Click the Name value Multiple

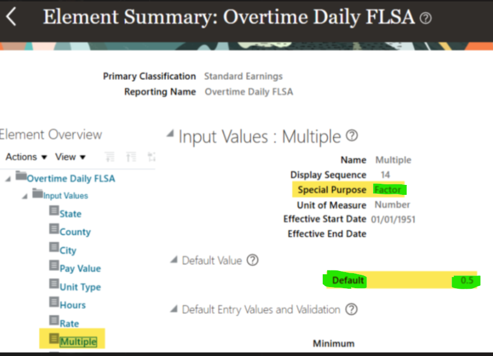[x=394, y=160]
